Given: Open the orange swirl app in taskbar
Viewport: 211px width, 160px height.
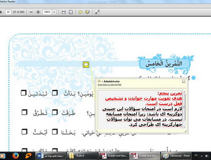Looking at the screenshot, I should point(28,156).
